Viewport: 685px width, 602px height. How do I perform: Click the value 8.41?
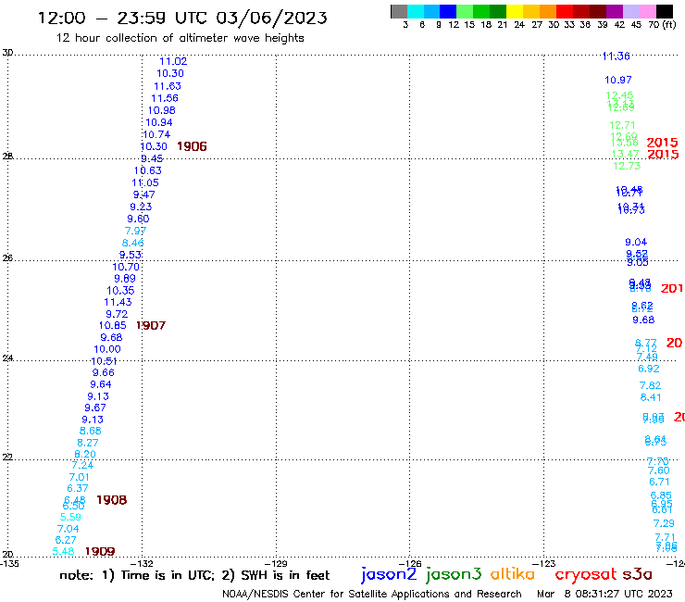(651, 397)
